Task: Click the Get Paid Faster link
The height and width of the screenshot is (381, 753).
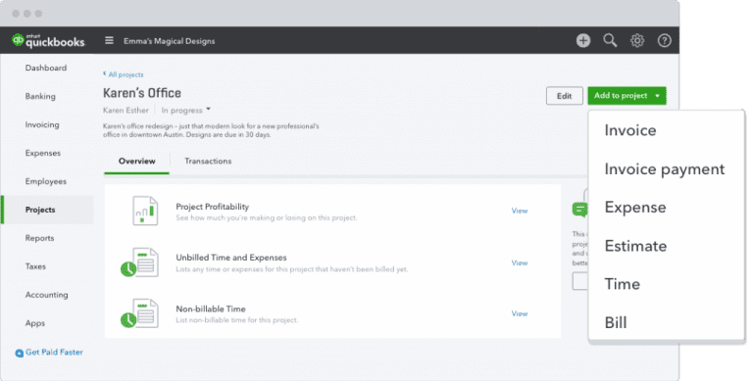Action: 54,353
